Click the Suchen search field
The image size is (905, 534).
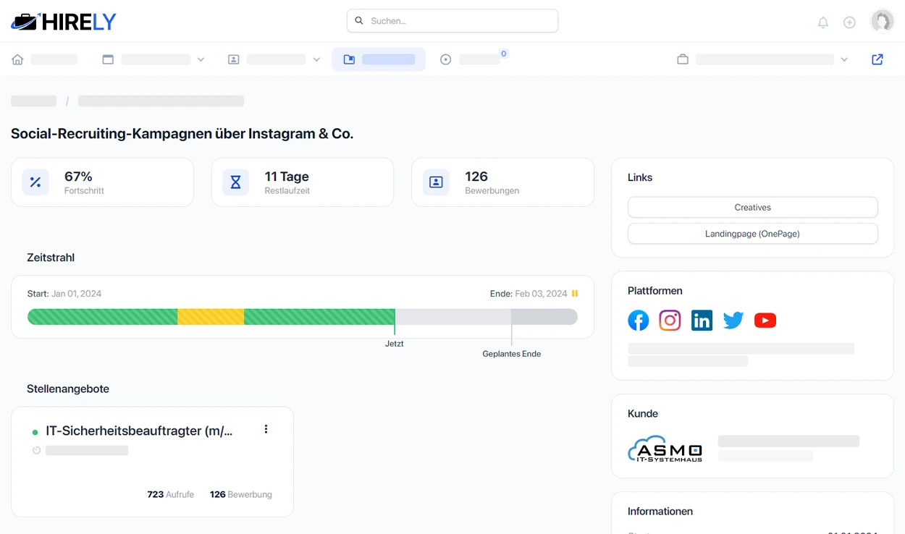pyautogui.click(x=452, y=21)
